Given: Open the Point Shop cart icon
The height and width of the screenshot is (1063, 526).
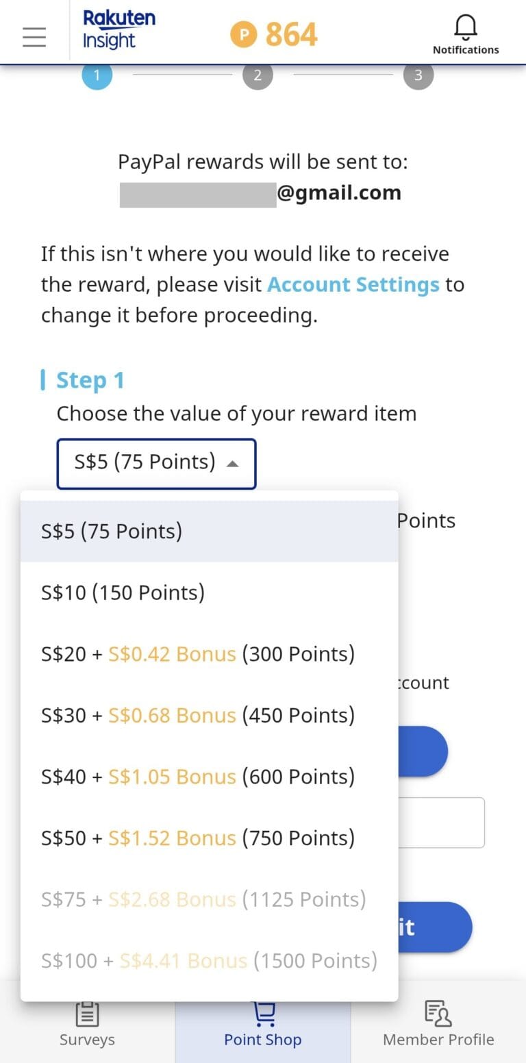Looking at the screenshot, I should [x=264, y=1014].
